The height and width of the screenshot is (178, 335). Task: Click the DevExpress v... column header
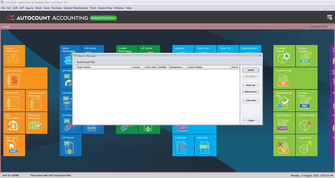178,67
